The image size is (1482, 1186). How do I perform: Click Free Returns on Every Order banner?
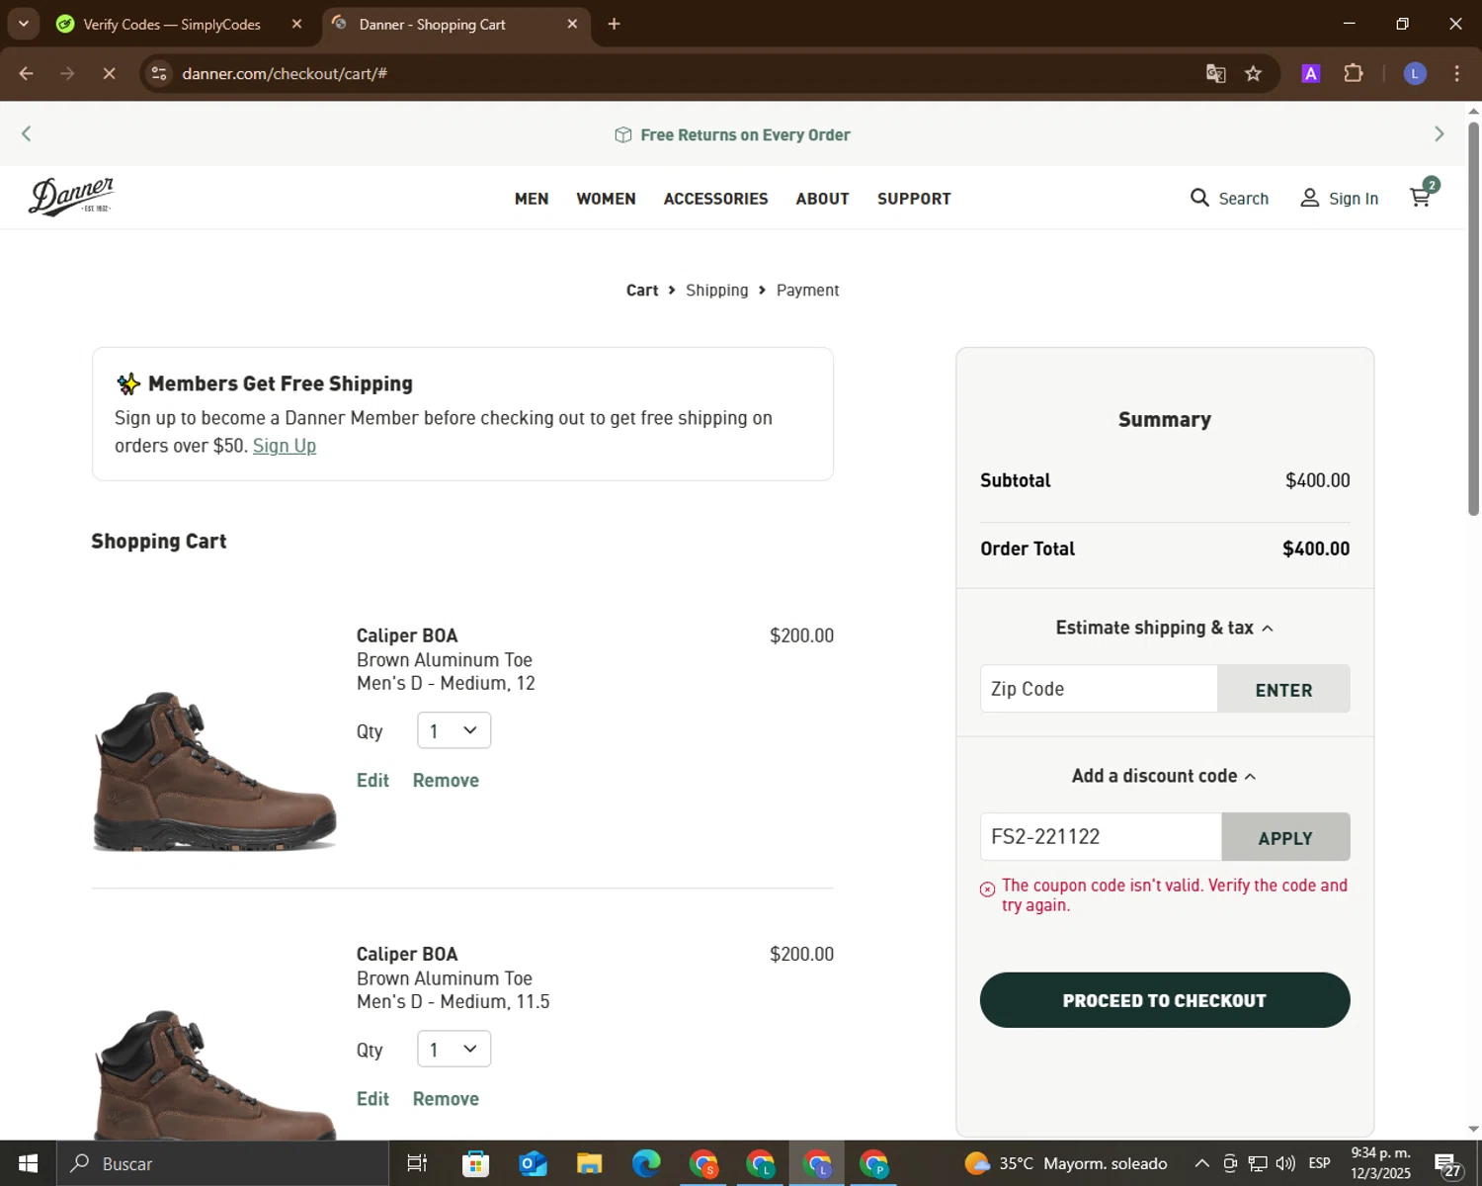tap(732, 134)
